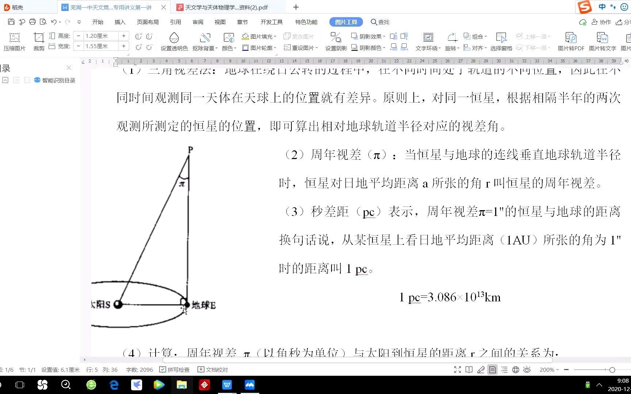Open the View (视图) tab

click(220, 22)
